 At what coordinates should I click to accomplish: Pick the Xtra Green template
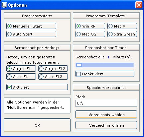[122, 34]
